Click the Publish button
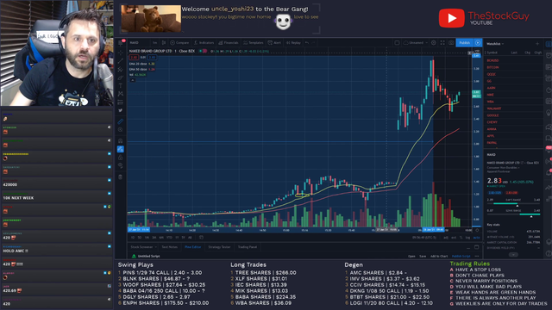The image size is (552, 310). click(465, 42)
